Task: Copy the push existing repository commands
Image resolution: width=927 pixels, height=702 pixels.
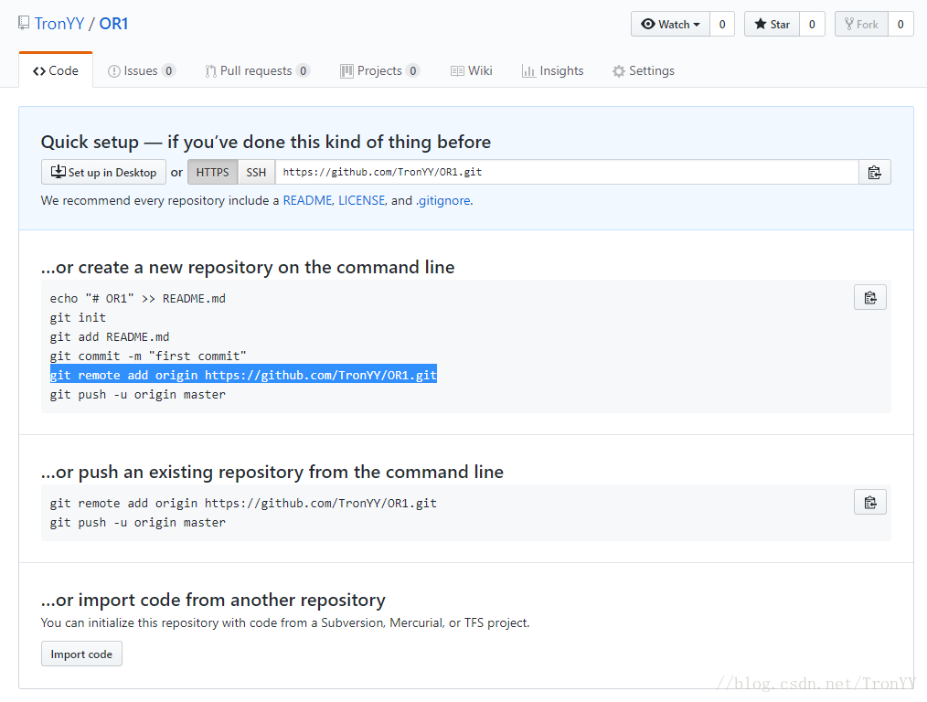Action: coord(870,502)
